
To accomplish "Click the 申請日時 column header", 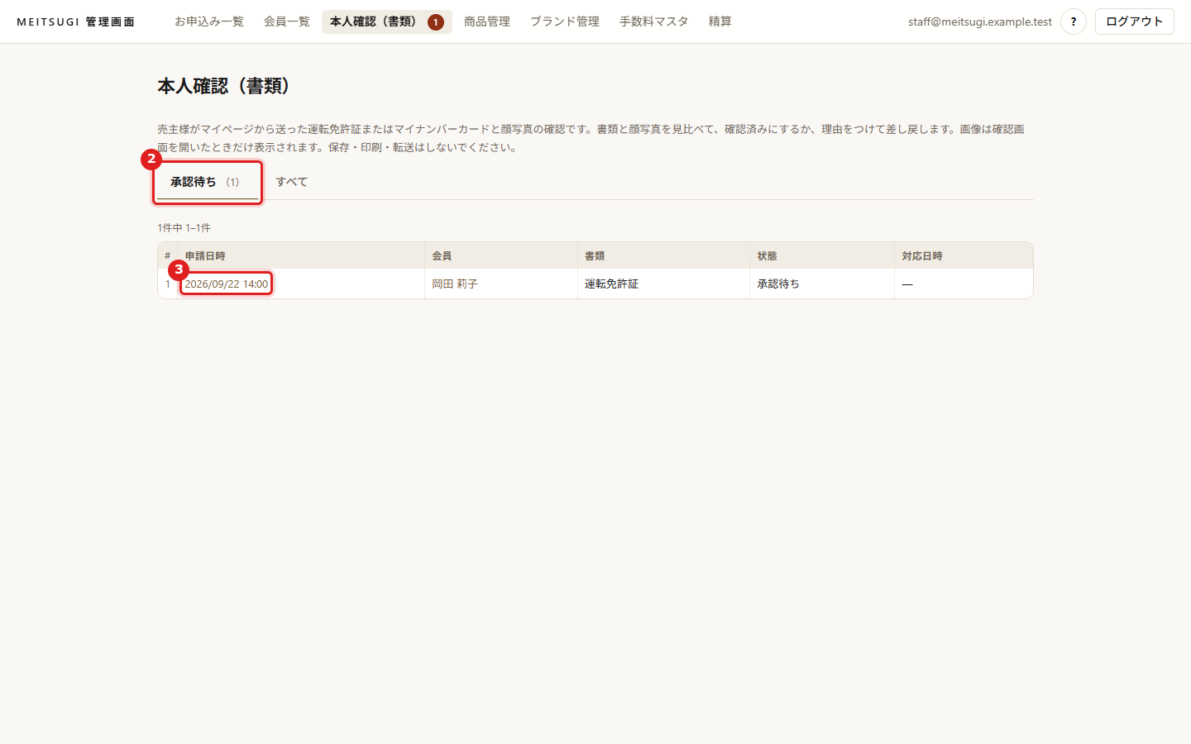I will point(205,256).
